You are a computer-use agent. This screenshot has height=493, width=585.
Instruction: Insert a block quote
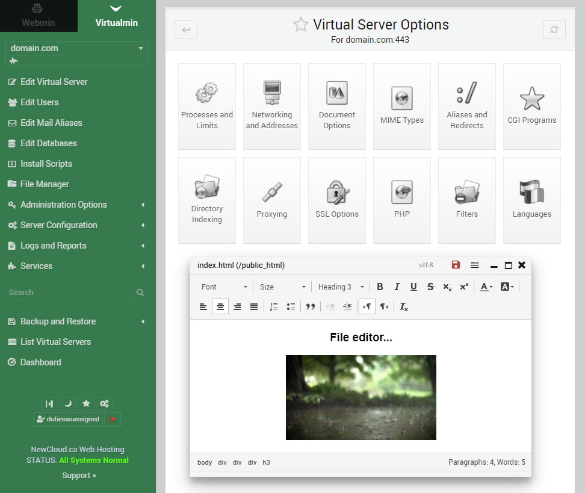point(311,307)
